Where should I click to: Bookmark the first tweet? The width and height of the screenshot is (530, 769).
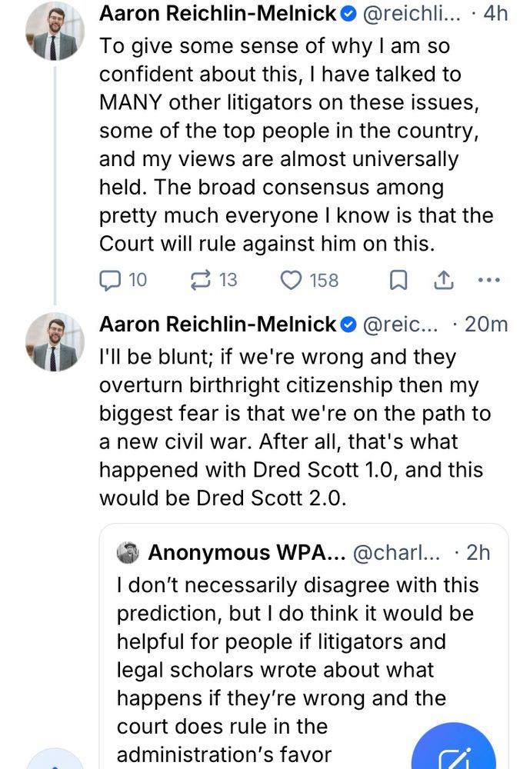pyautogui.click(x=398, y=281)
